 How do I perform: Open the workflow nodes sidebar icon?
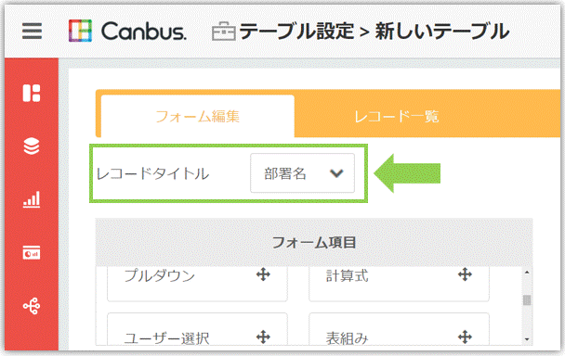click(32, 306)
